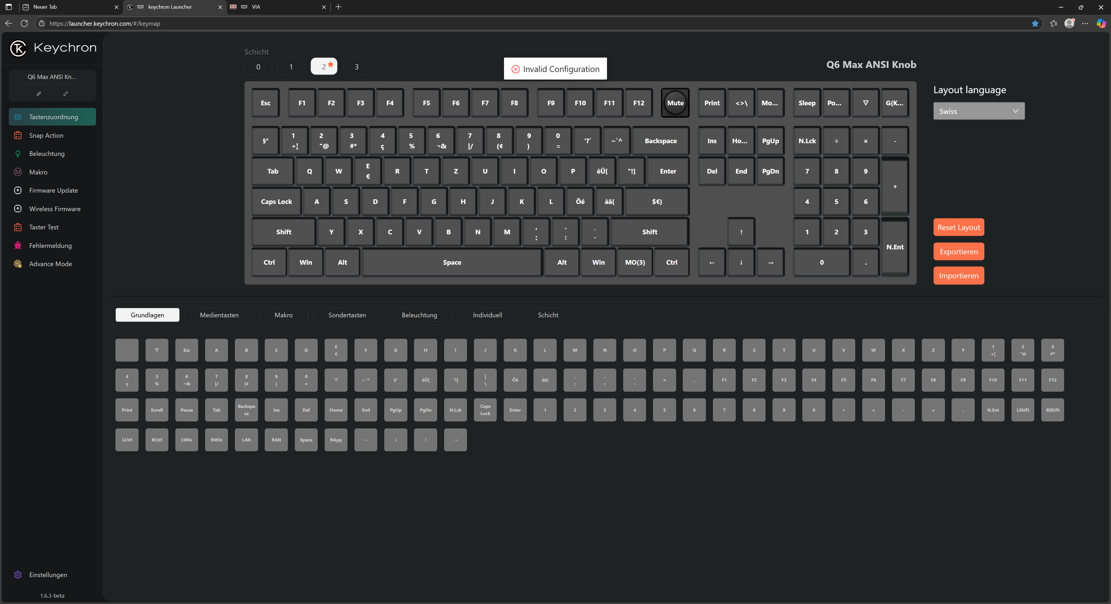Open the Firmware Update sidebar icon
The height and width of the screenshot is (604, 1111).
click(x=18, y=190)
